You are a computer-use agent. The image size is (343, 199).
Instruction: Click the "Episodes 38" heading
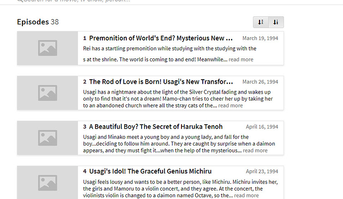click(38, 22)
